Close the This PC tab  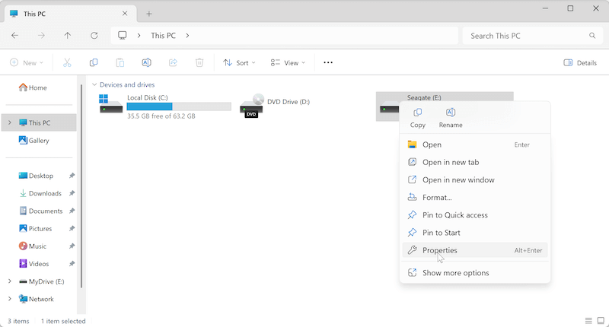(125, 14)
